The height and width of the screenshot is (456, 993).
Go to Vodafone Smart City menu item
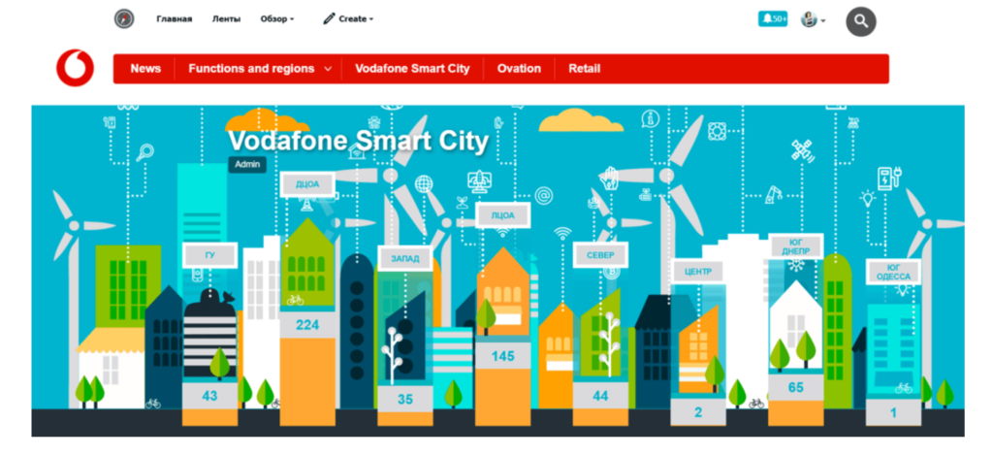click(412, 69)
